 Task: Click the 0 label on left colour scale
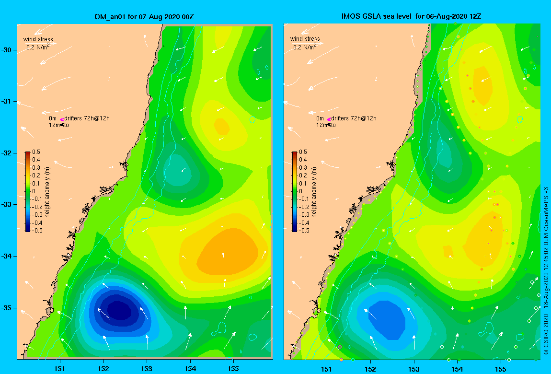point(34,191)
